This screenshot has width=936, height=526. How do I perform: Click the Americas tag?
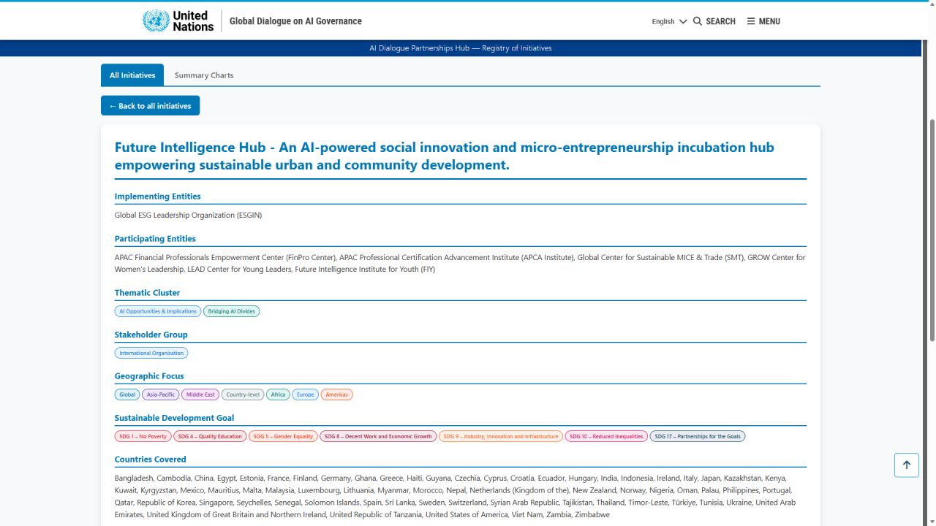click(x=337, y=394)
